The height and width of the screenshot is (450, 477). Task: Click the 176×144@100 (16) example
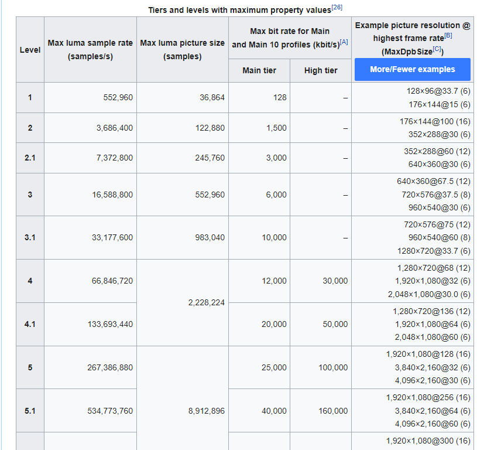[x=435, y=121]
